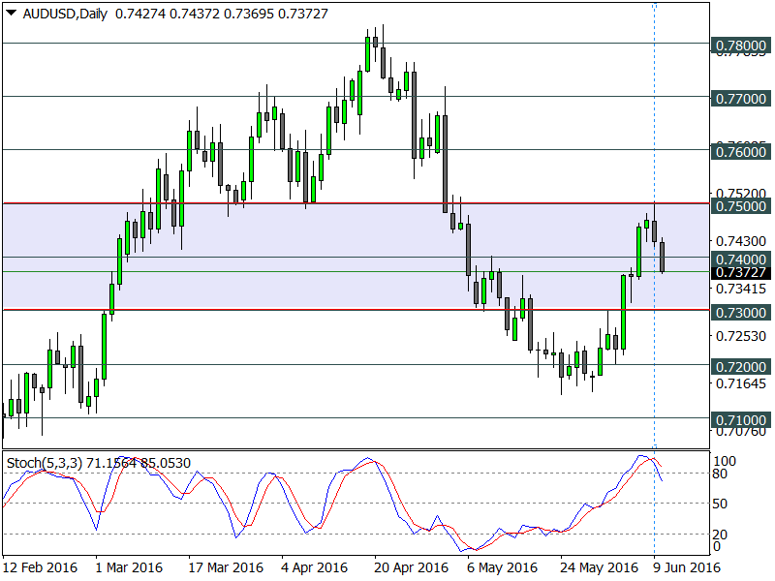Select the 4 Apr 2016 date label

[x=314, y=567]
